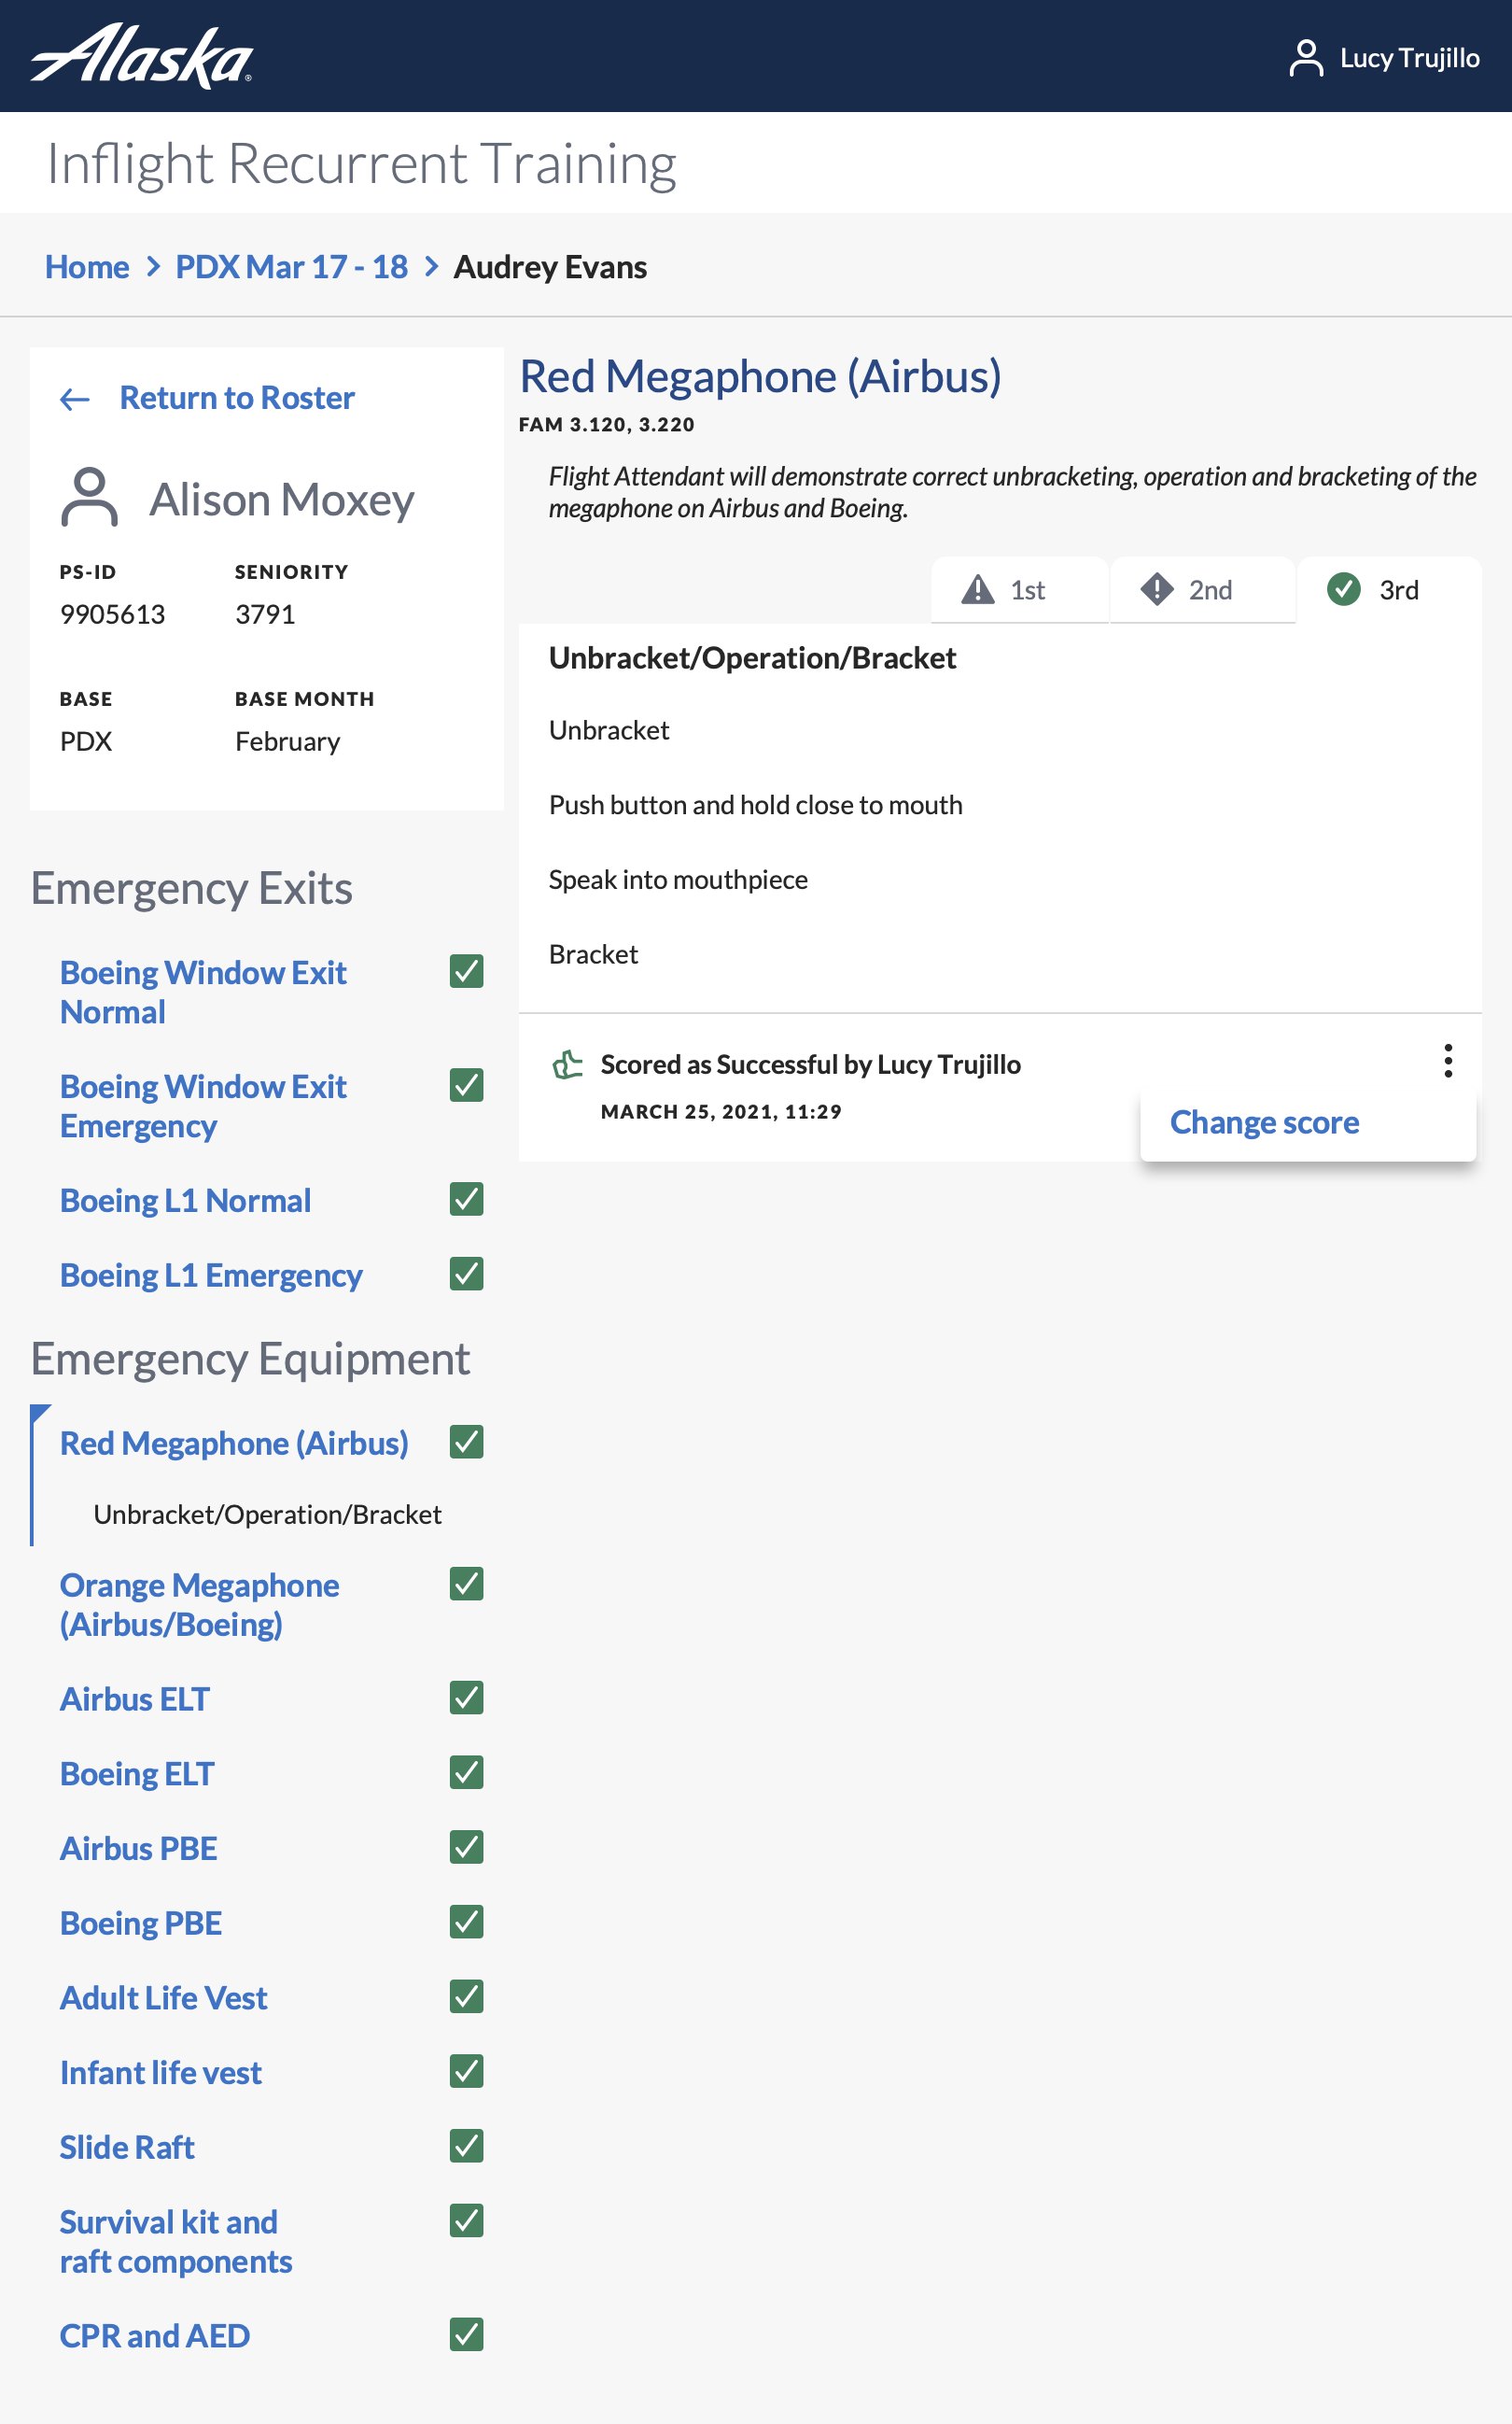Go to Home in the breadcrumb

[x=87, y=267]
